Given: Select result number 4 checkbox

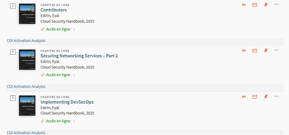Looking at the screenshot, I should tap(13, 52).
